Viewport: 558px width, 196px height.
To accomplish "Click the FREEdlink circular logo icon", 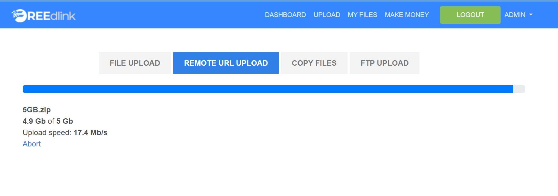I will click(19, 15).
